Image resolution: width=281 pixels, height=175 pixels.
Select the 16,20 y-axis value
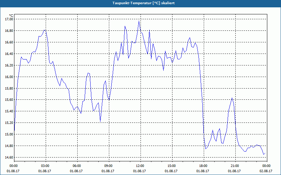tap(9, 65)
